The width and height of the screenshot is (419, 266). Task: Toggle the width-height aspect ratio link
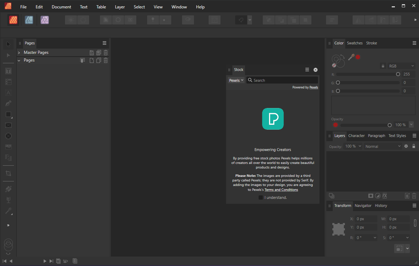415,223
